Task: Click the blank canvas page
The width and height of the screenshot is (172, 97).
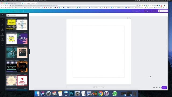Action: 99,51
